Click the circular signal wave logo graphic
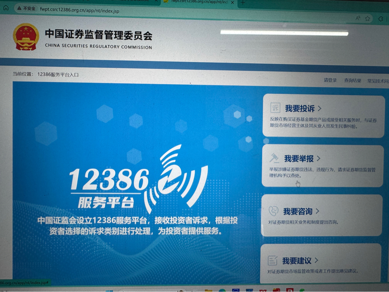The height and width of the screenshot is (292, 389). point(177,179)
